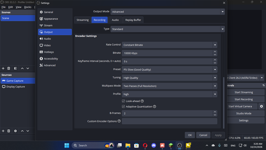Open the Preset dropdown
This screenshot has width=266, height=150.
(x=170, y=69)
